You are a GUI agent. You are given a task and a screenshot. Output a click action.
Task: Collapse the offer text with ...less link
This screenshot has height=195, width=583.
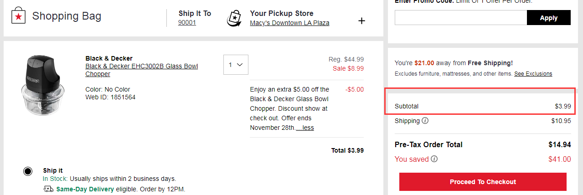point(305,128)
